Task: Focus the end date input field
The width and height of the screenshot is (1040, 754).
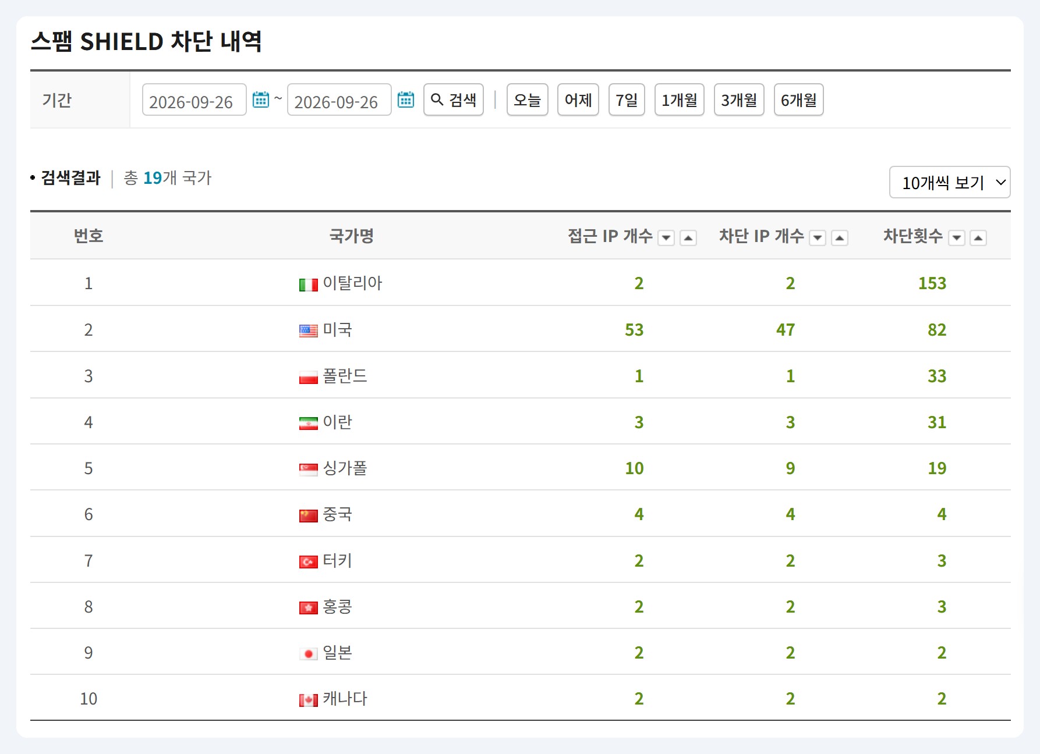Action: click(x=339, y=100)
